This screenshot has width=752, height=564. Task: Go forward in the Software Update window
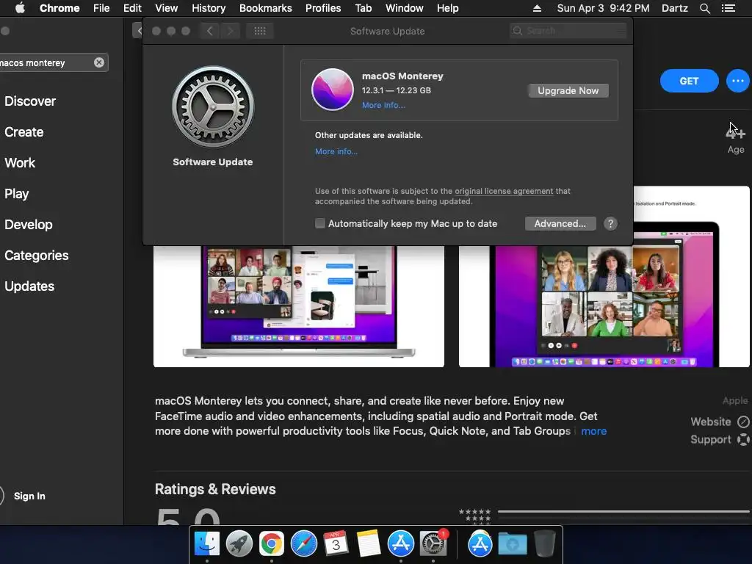[230, 31]
